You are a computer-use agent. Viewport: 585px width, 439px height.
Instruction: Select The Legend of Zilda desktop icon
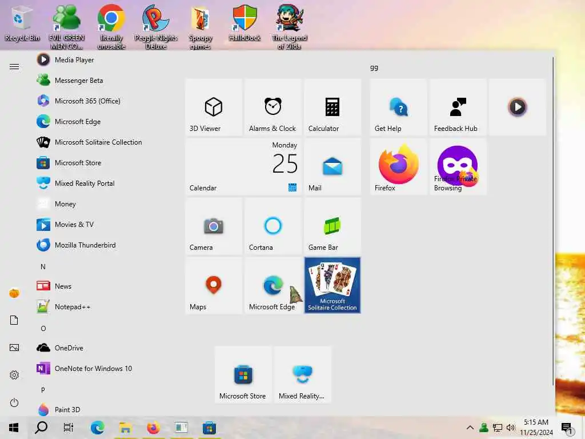(x=289, y=27)
